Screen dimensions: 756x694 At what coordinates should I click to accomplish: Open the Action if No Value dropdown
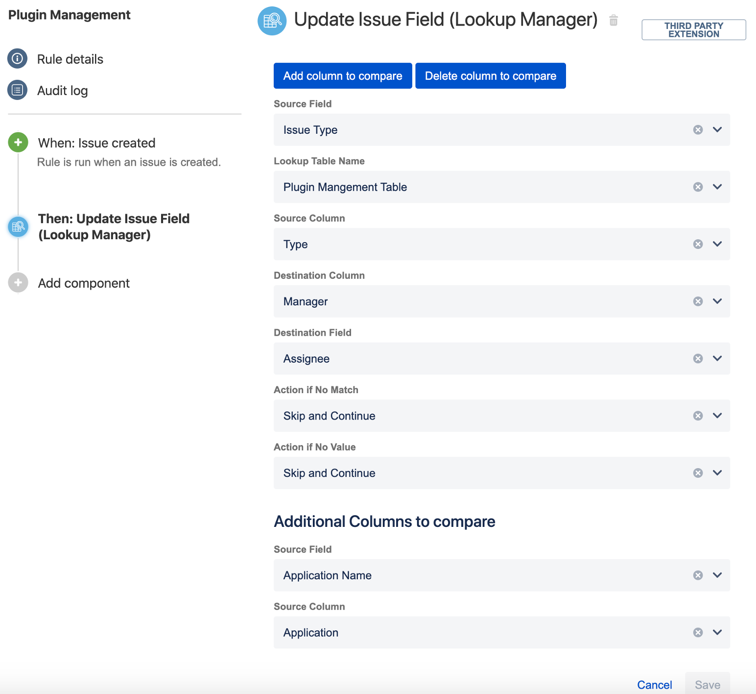pos(717,473)
